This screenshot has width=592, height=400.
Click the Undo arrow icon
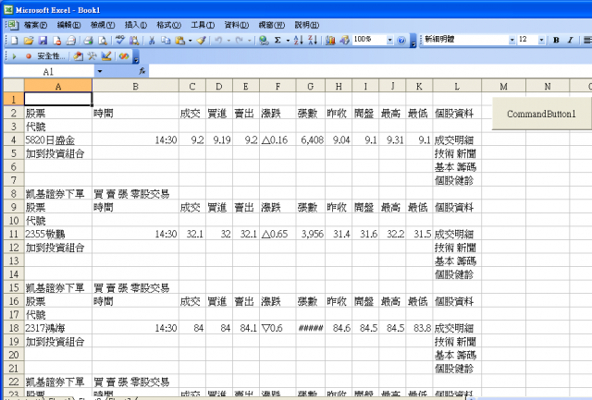point(218,40)
